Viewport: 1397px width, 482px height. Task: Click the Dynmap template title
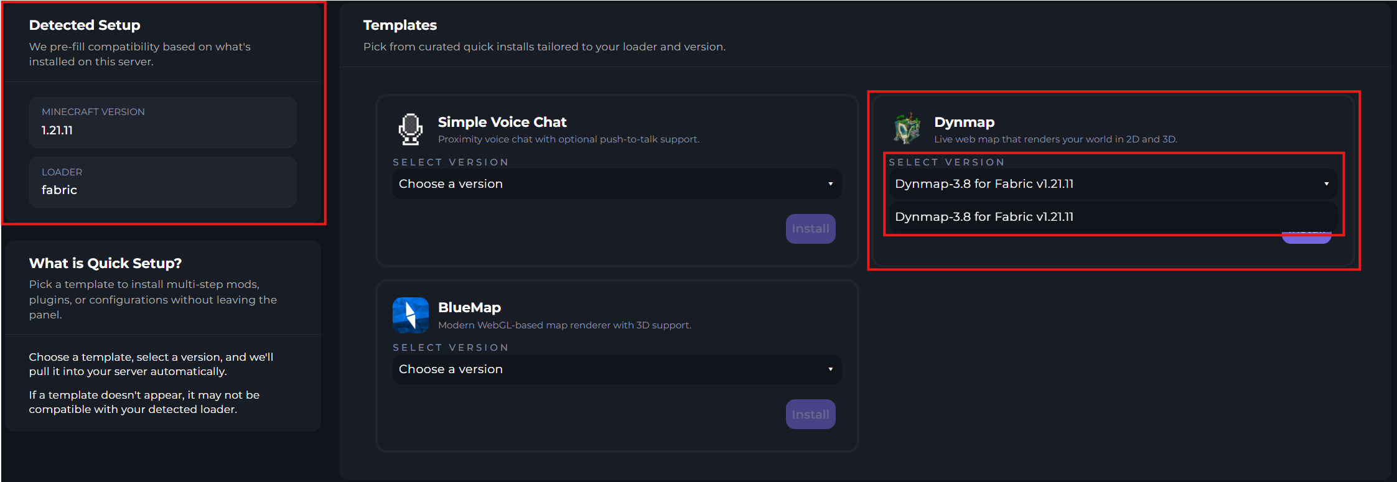[x=964, y=122]
